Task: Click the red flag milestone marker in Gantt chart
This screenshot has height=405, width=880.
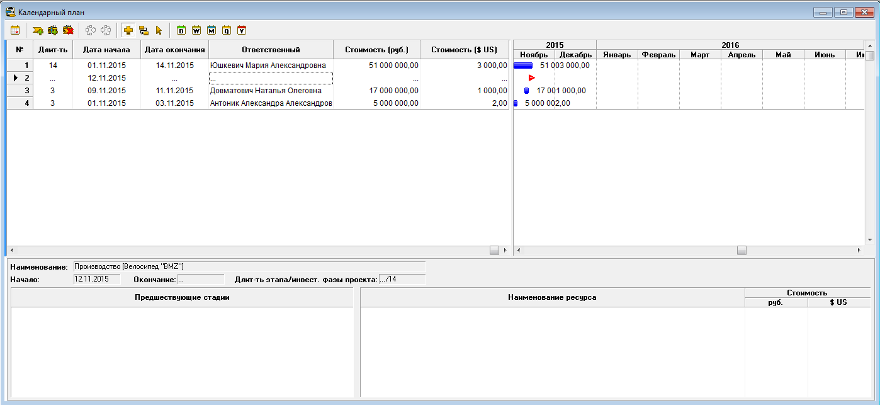Action: click(x=531, y=78)
